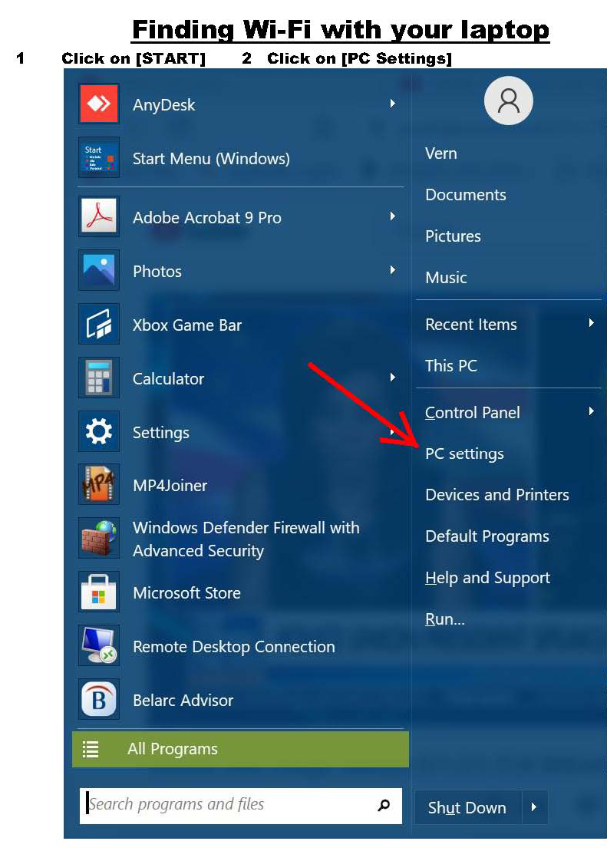607x851 pixels.
Task: Launch the MP4Joiner icon
Action: tap(99, 485)
